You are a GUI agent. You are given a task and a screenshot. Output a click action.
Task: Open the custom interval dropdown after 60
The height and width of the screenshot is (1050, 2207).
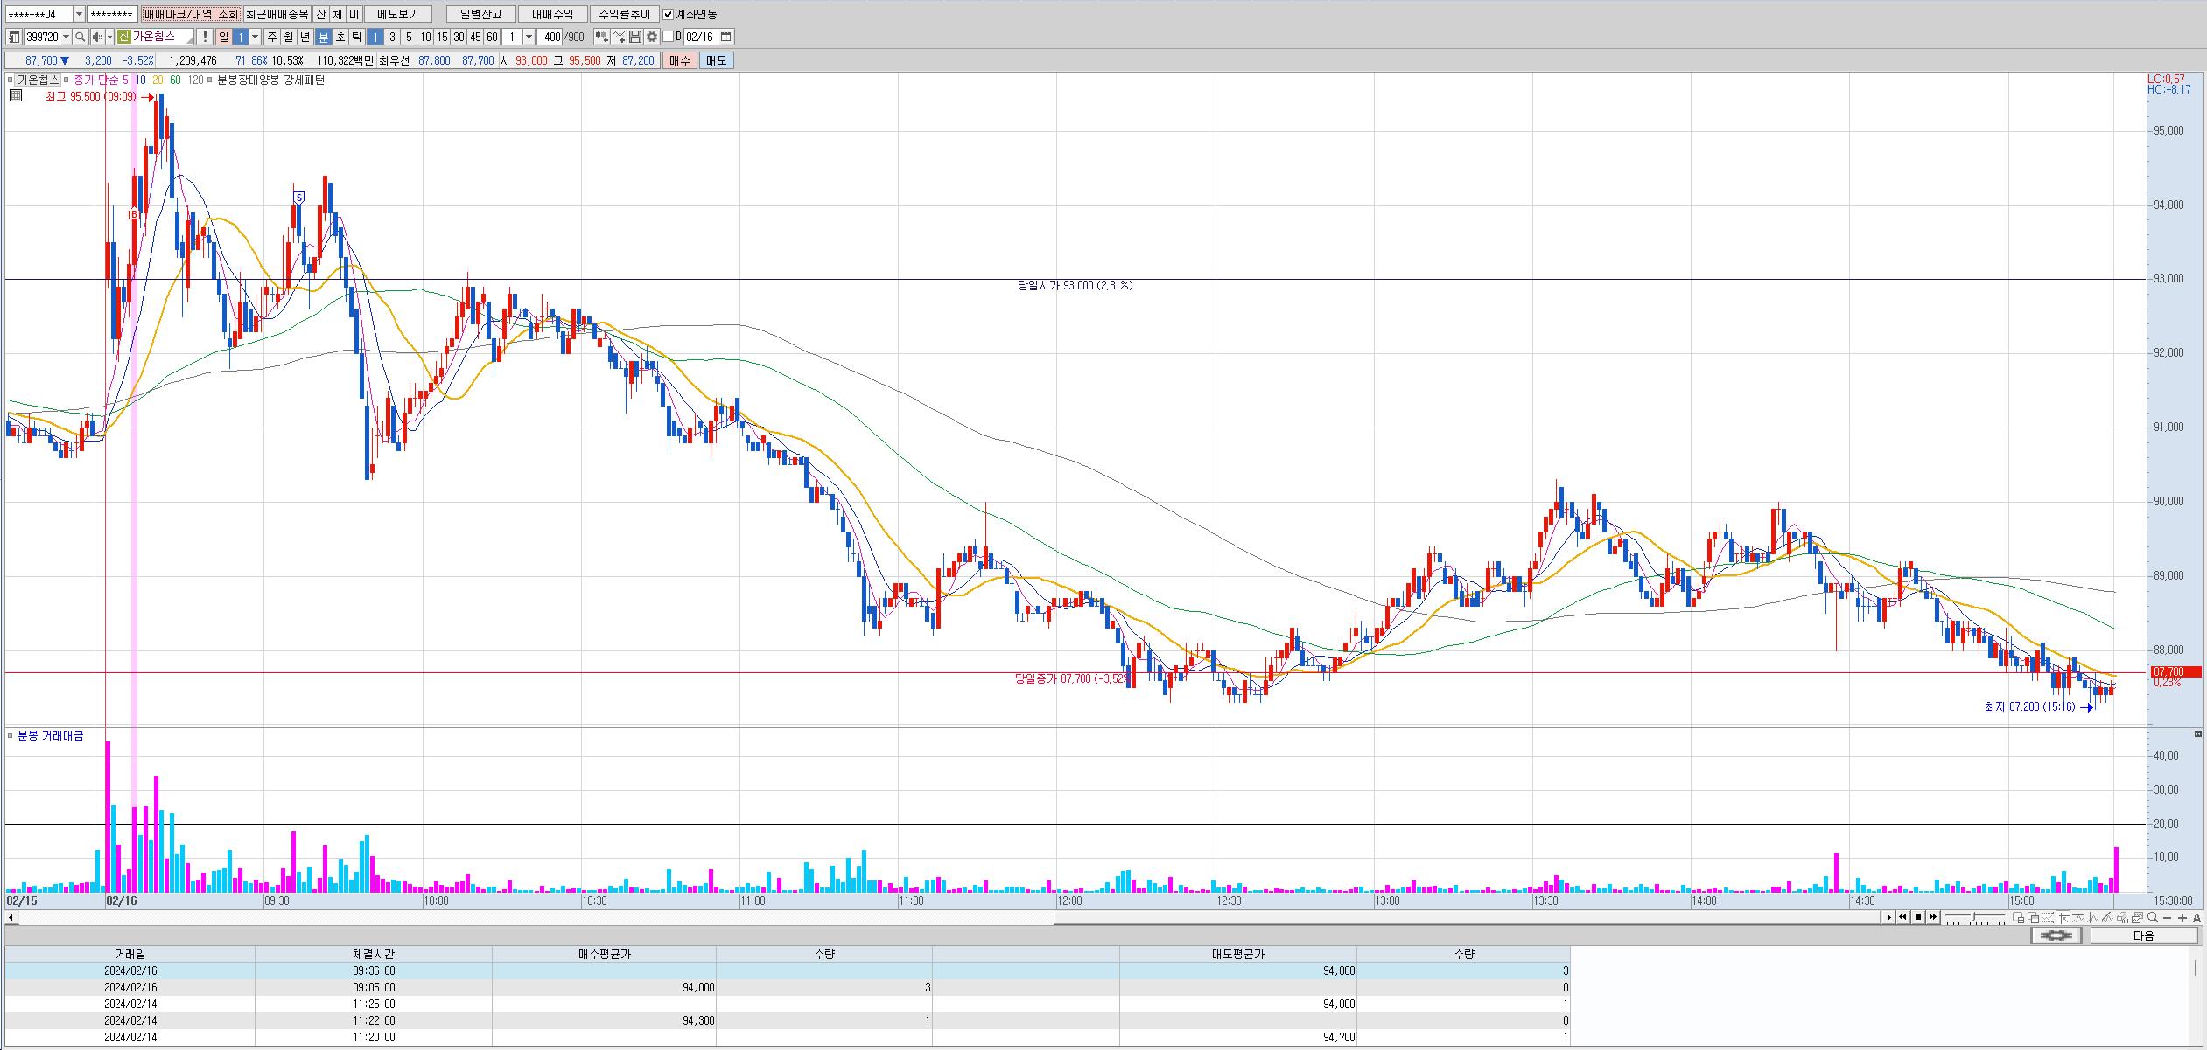coord(529,37)
